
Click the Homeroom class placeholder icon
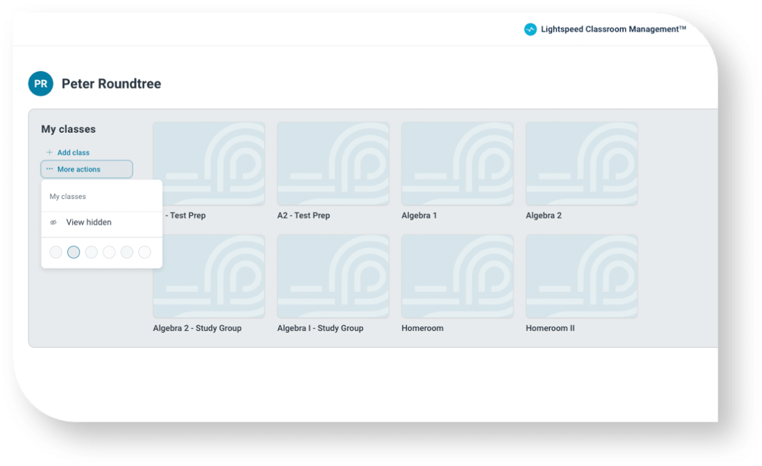click(457, 276)
